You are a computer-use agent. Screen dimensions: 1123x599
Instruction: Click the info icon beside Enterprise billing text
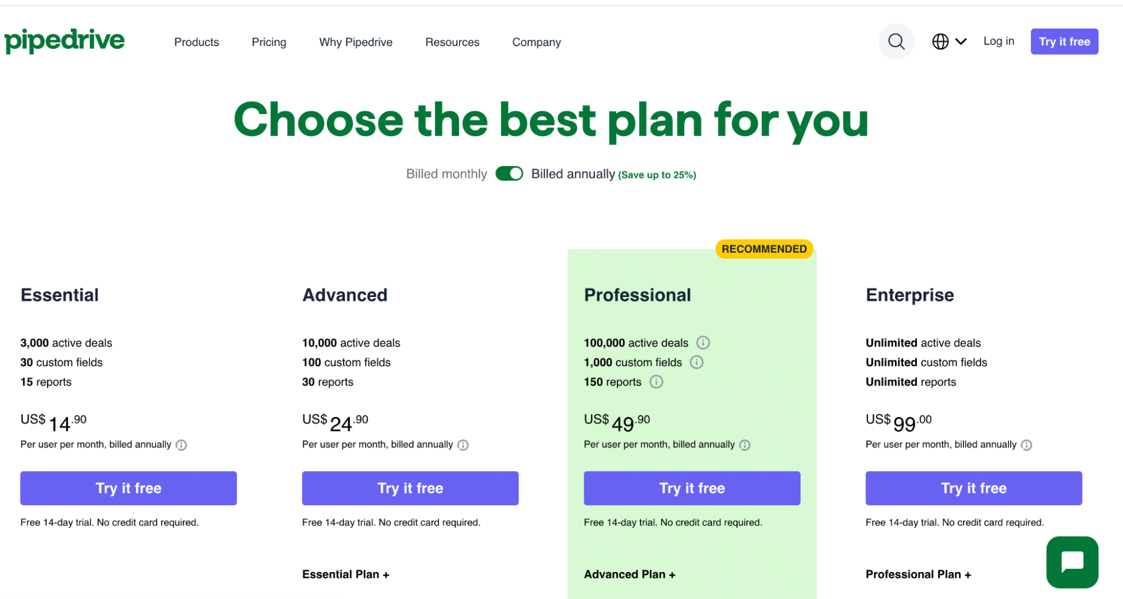1027,445
